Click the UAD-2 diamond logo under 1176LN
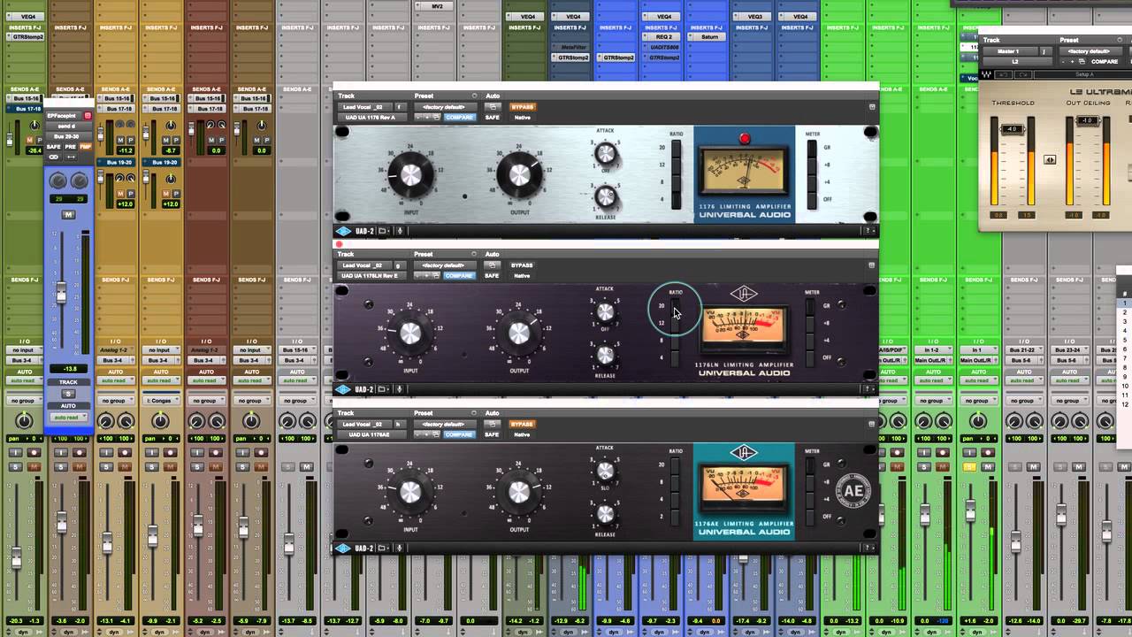Image resolution: width=1132 pixels, height=637 pixels. 343,389
